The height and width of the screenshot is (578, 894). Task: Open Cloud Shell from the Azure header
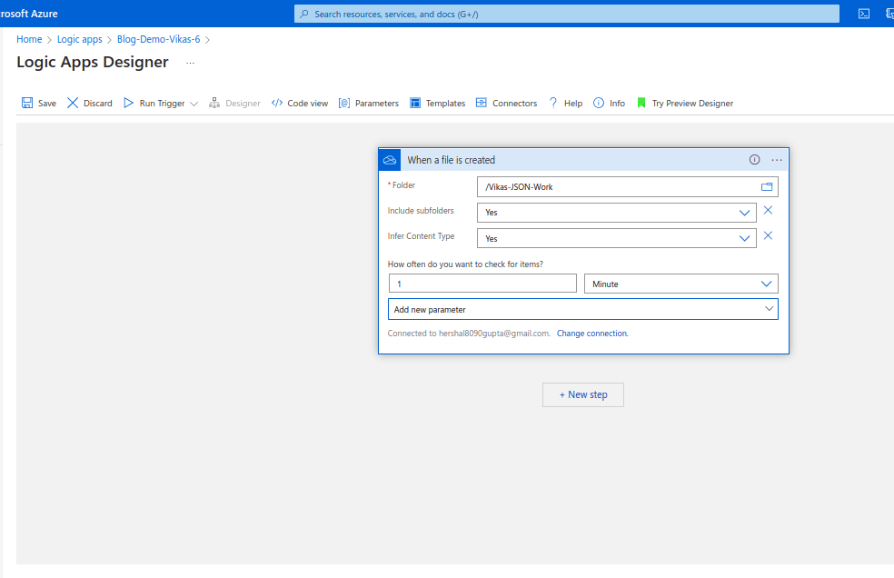point(864,14)
